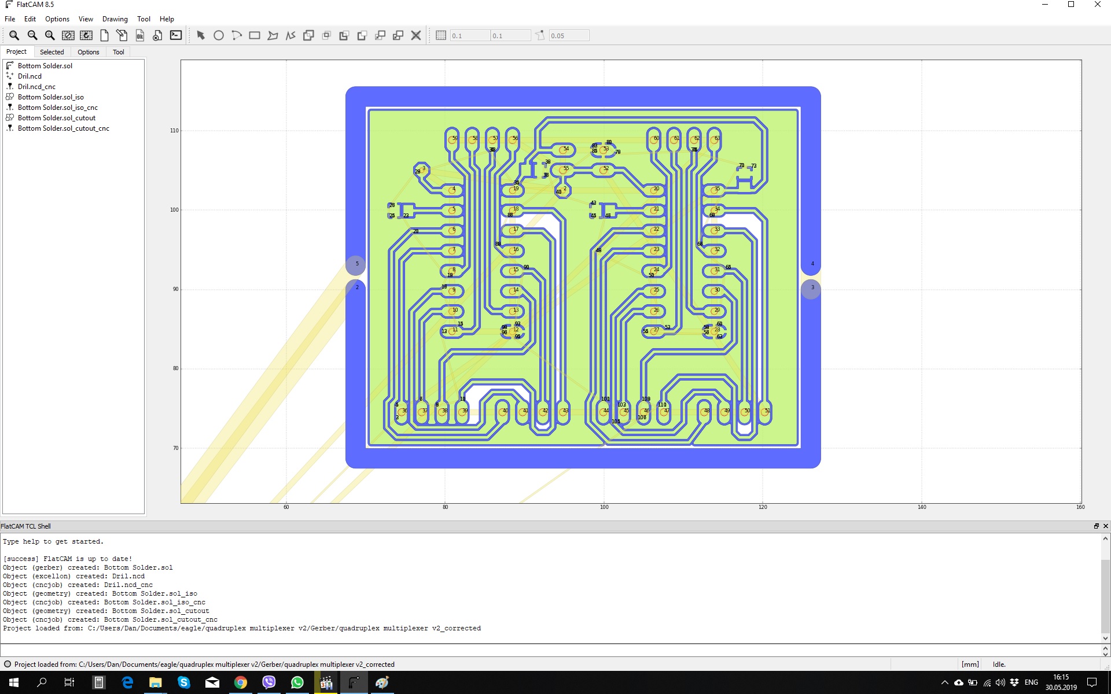The height and width of the screenshot is (694, 1111).
Task: Open Chrome from the taskbar
Action: pyautogui.click(x=241, y=682)
